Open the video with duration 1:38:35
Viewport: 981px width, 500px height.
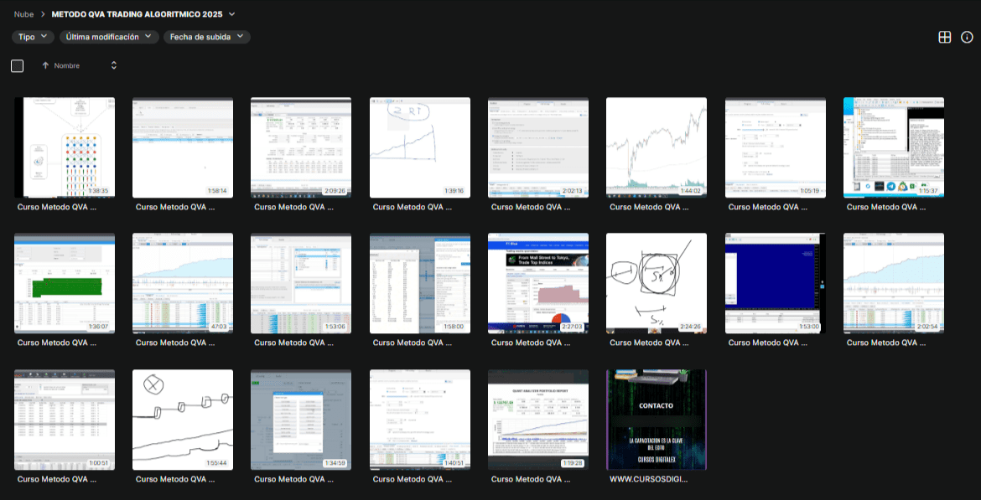pos(65,147)
